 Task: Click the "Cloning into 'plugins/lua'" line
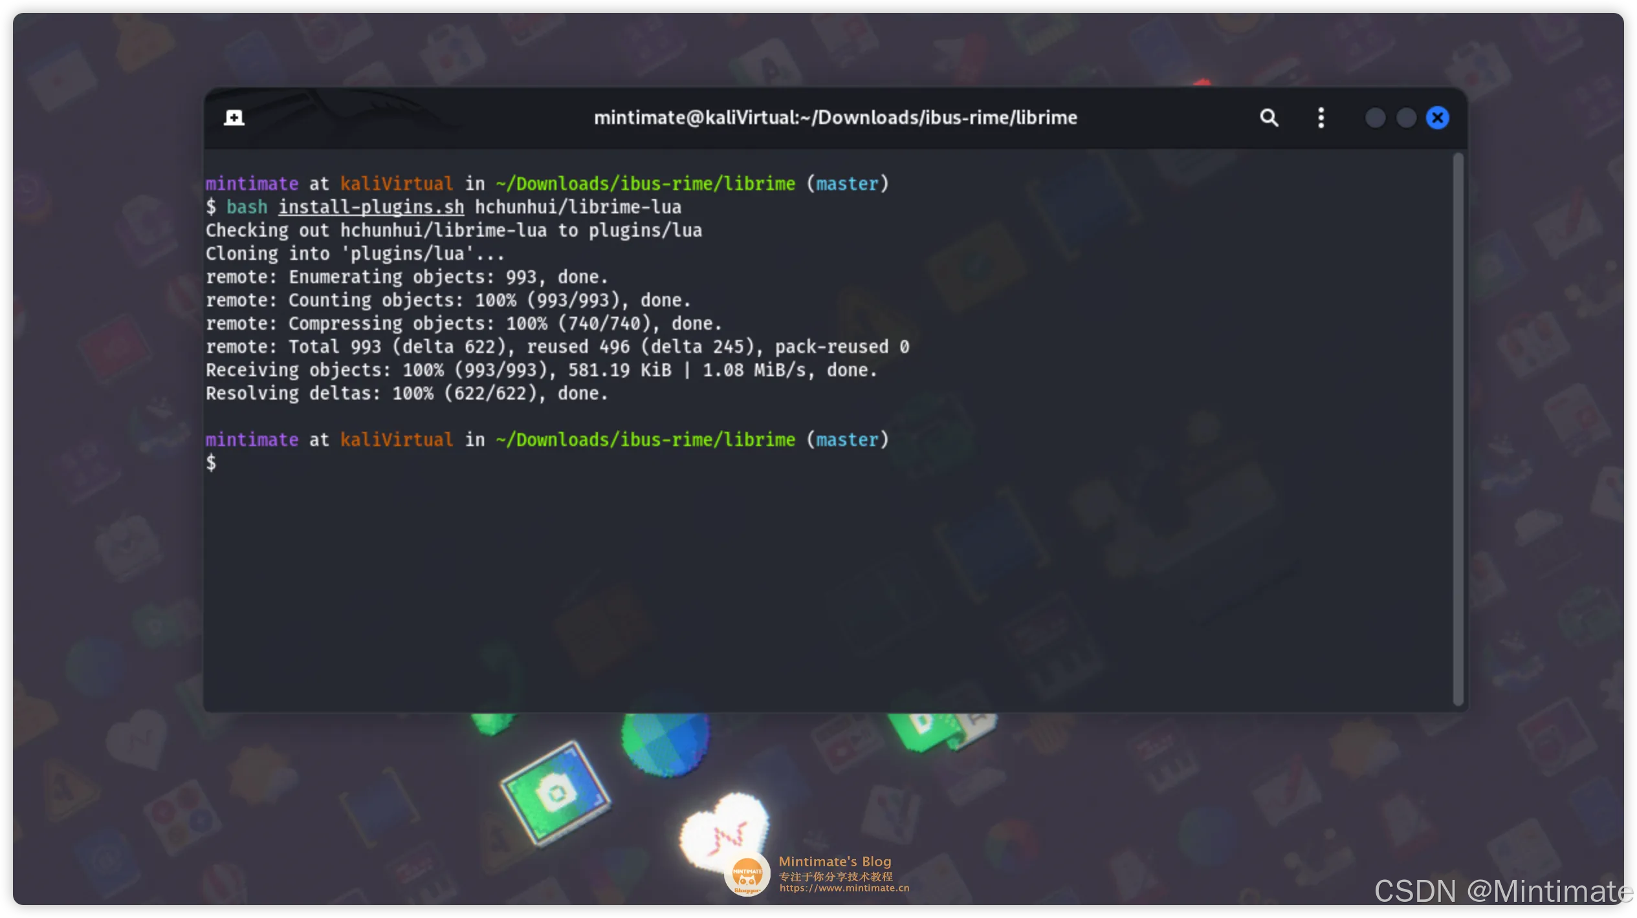pyautogui.click(x=355, y=253)
